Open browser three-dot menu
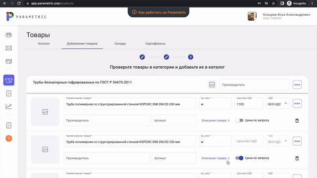Screen dimensions: 317x178 tap(312, 3)
